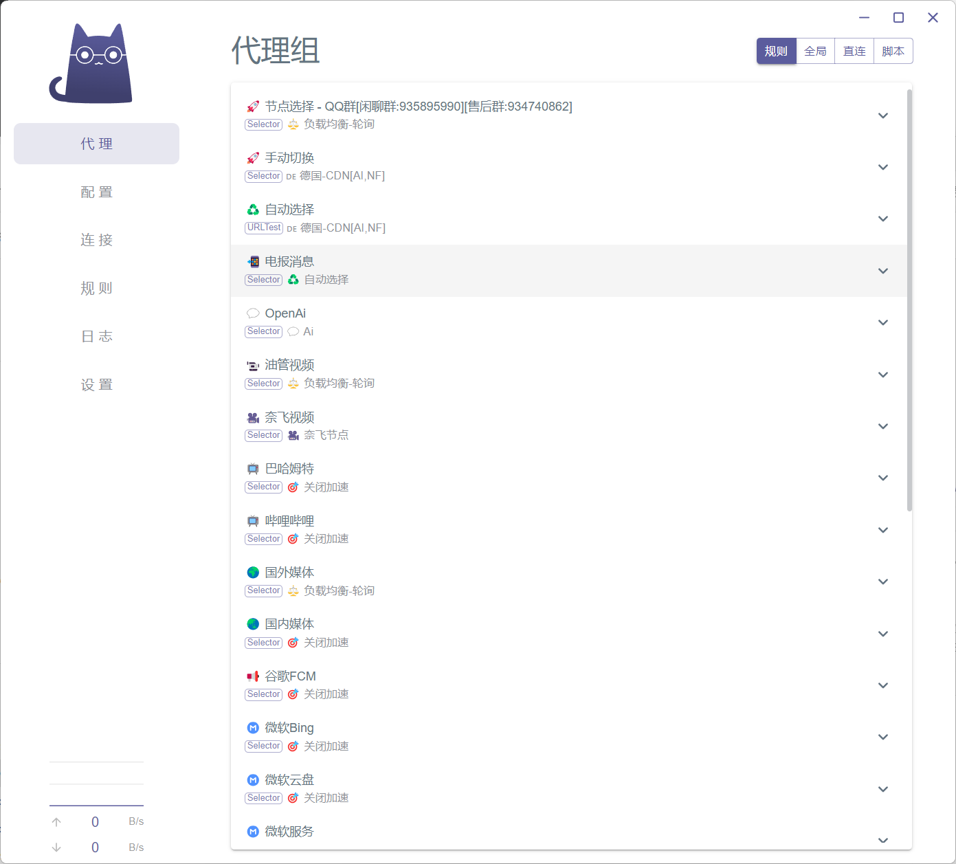Image resolution: width=956 pixels, height=864 pixels.
Task: Expand the OpenAi proxy group
Action: coord(883,322)
